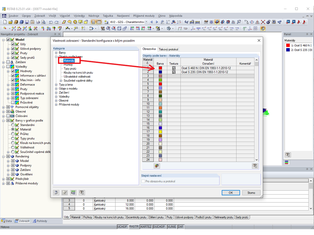Screen dimensions: 314x235
Task: Click the New model toolbar icon
Action: (x=5, y=22)
